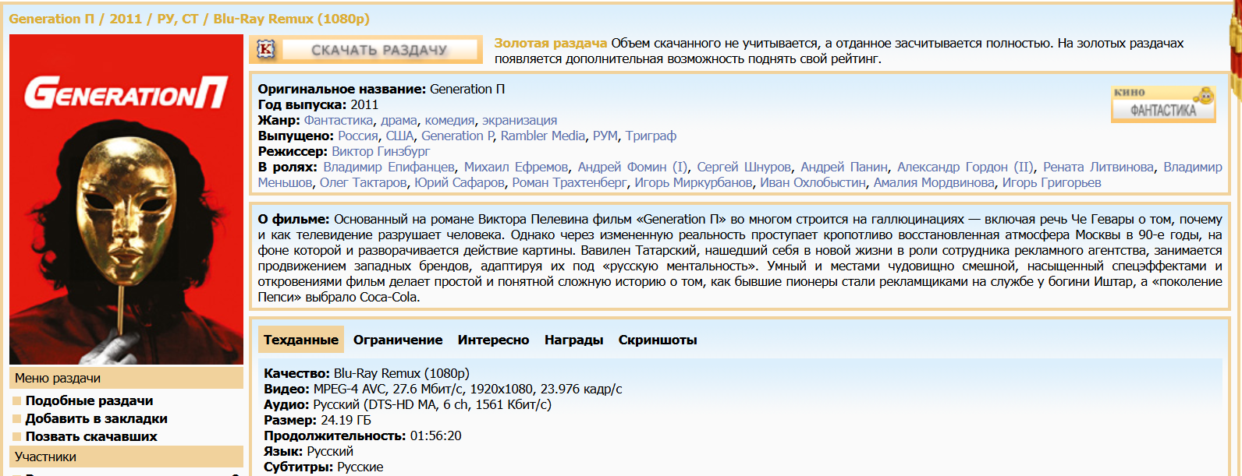Open actor Андрей Панин link
The height and width of the screenshot is (476, 1242).
844,167
